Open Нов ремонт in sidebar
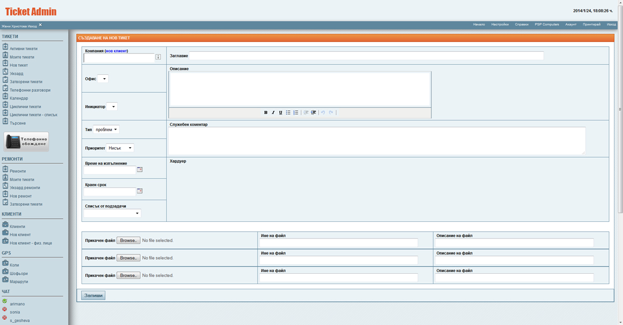 click(21, 196)
